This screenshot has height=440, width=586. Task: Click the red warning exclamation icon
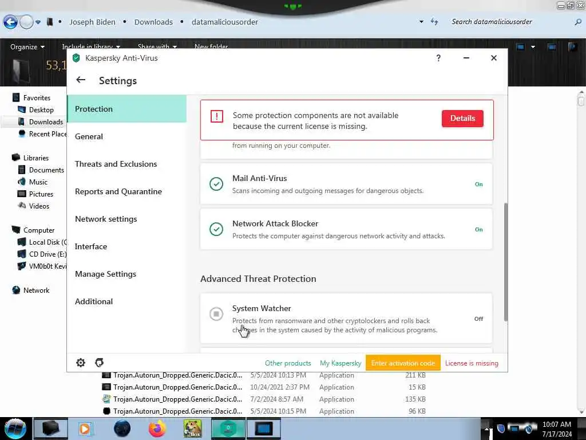point(217,116)
